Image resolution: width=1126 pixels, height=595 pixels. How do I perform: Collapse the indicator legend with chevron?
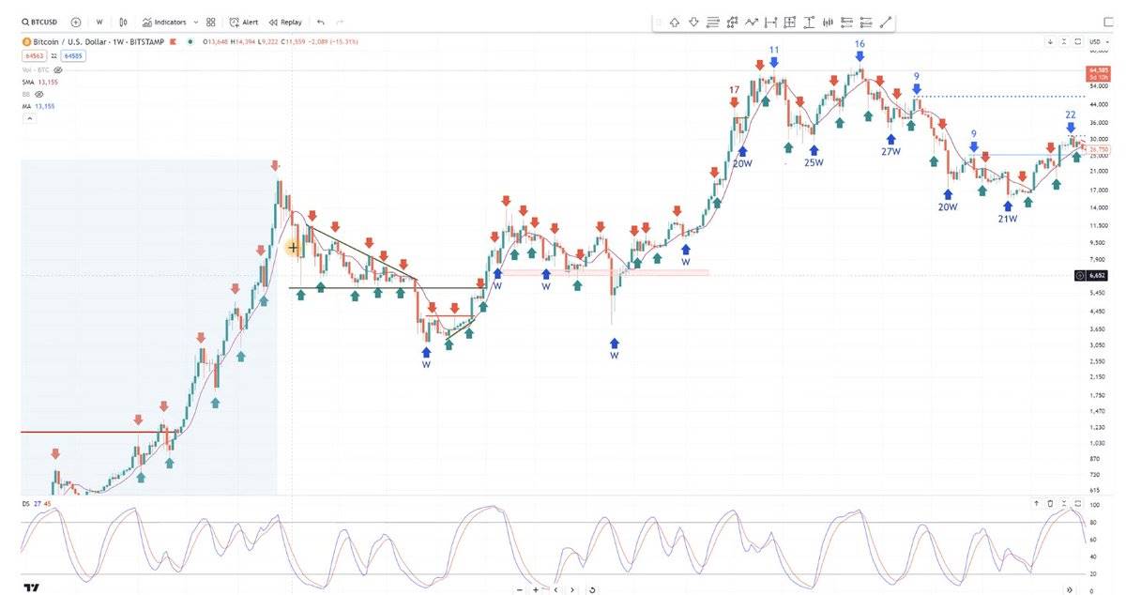coord(28,118)
